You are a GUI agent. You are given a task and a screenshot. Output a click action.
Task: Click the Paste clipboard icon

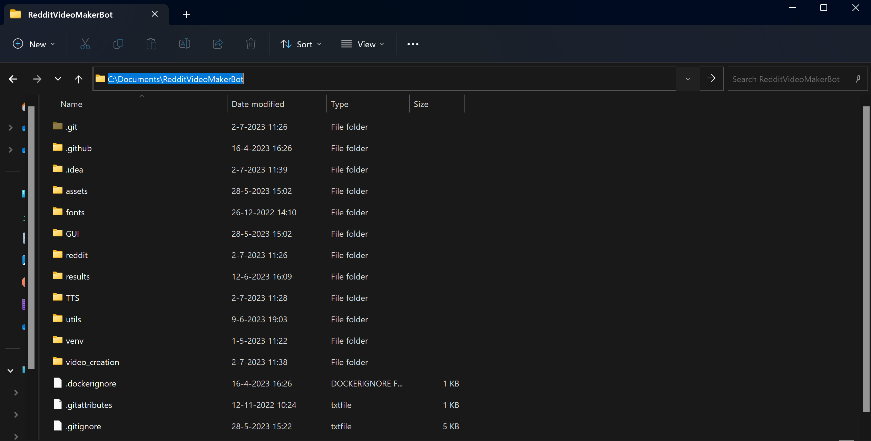[x=151, y=44]
